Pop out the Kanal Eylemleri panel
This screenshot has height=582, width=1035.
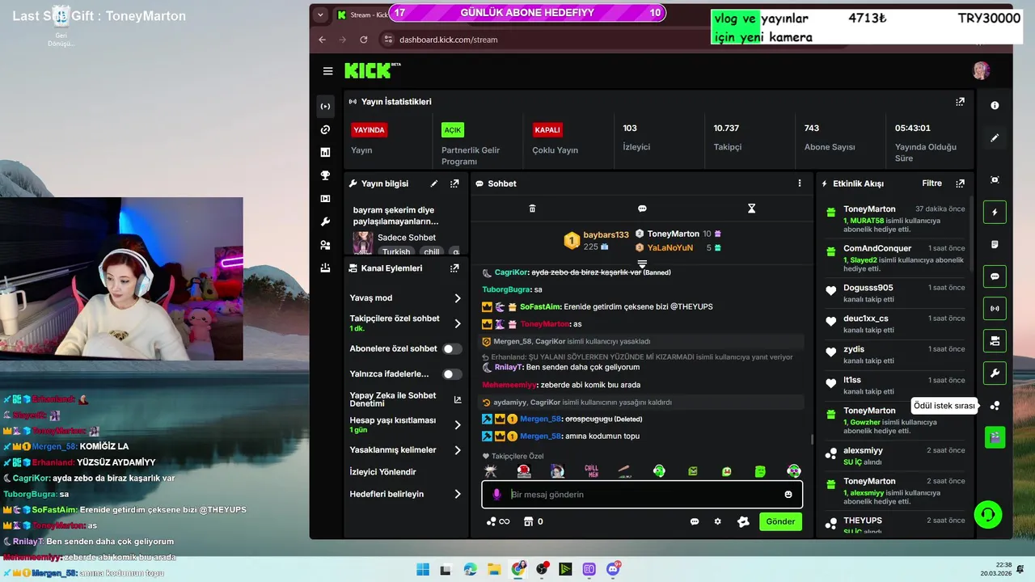454,268
